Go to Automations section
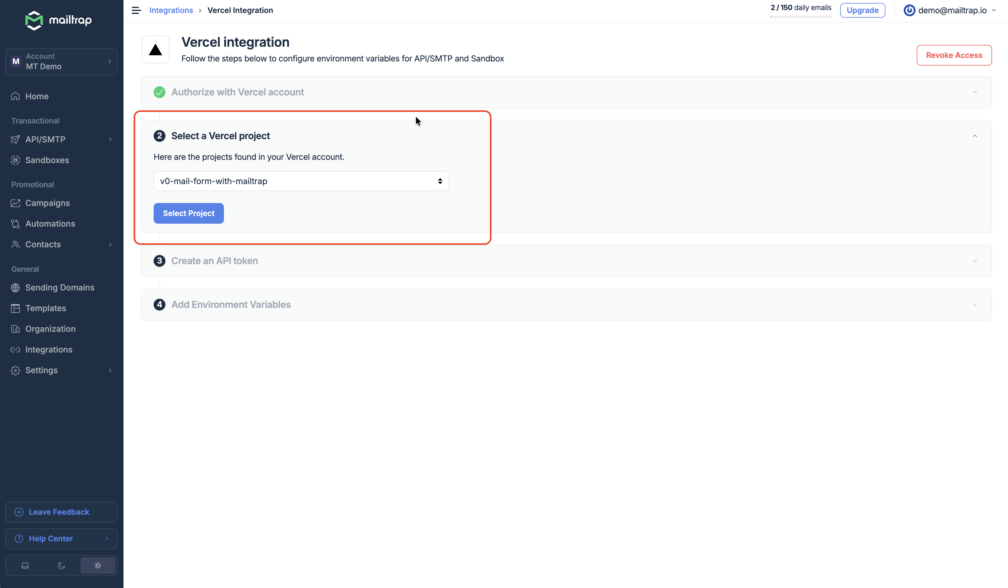This screenshot has height=588, width=1008. (50, 224)
